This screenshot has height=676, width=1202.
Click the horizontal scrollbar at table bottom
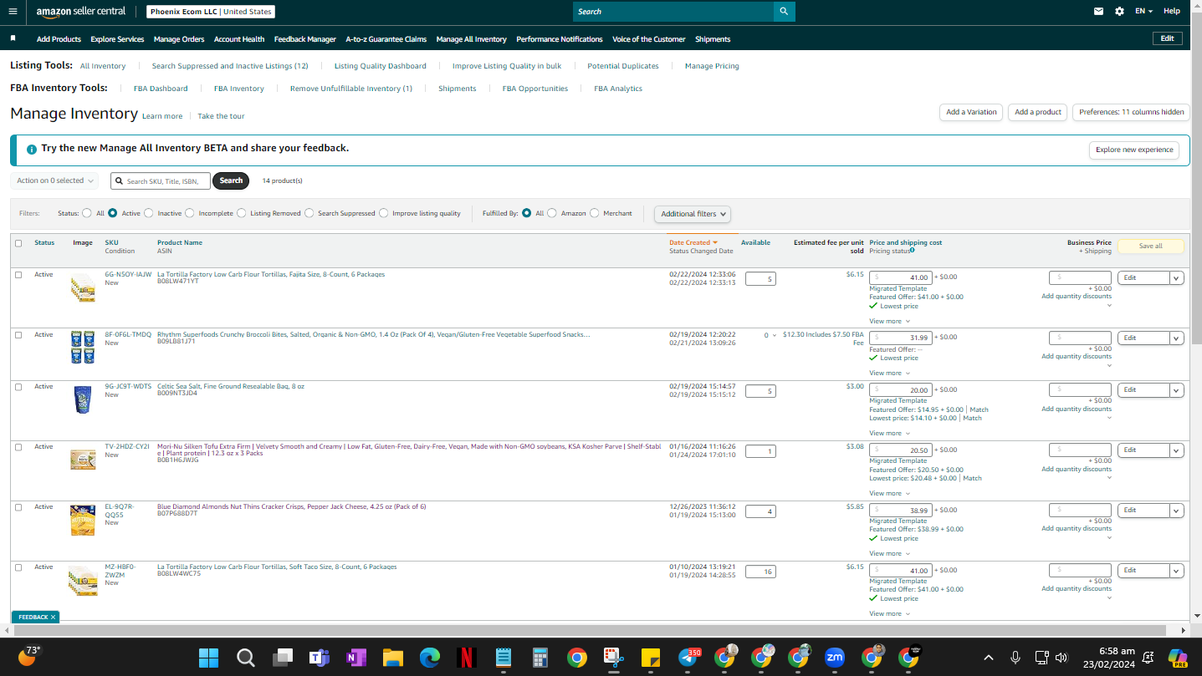[588, 630]
